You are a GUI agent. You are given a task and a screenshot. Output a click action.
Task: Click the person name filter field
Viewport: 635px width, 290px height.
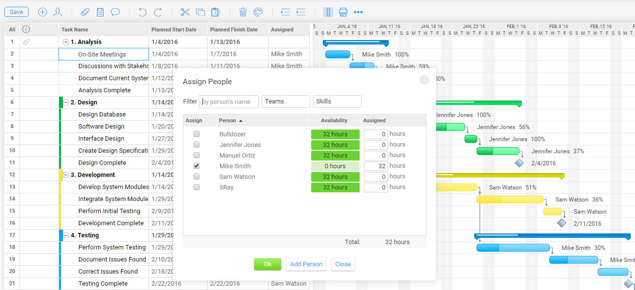(228, 101)
